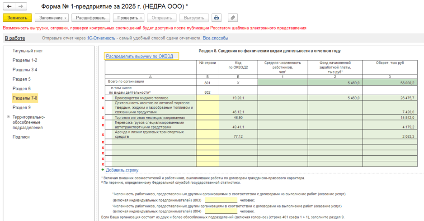Click the Все способы link

(x=215, y=38)
